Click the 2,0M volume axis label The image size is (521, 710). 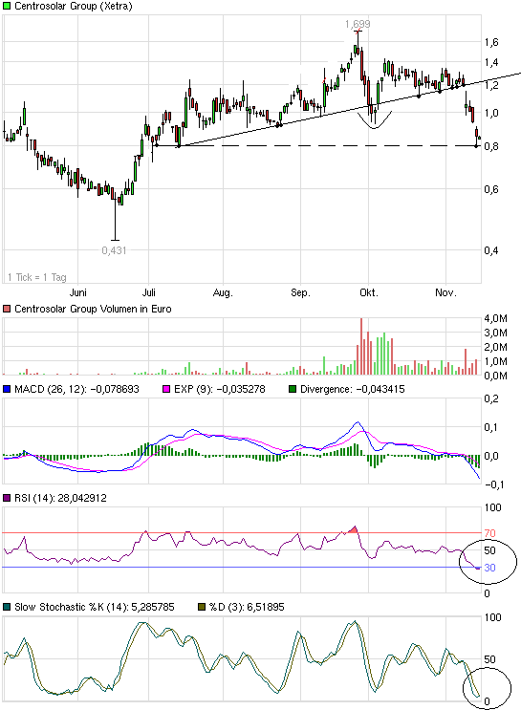(x=495, y=347)
